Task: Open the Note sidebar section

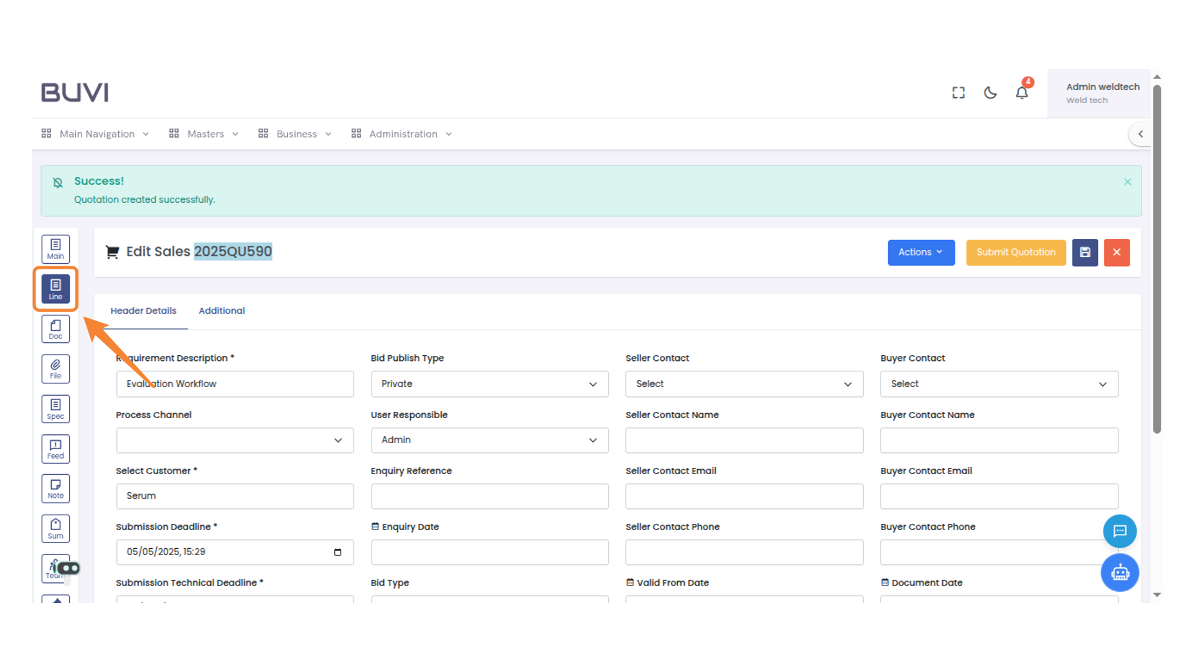Action: coord(55,488)
